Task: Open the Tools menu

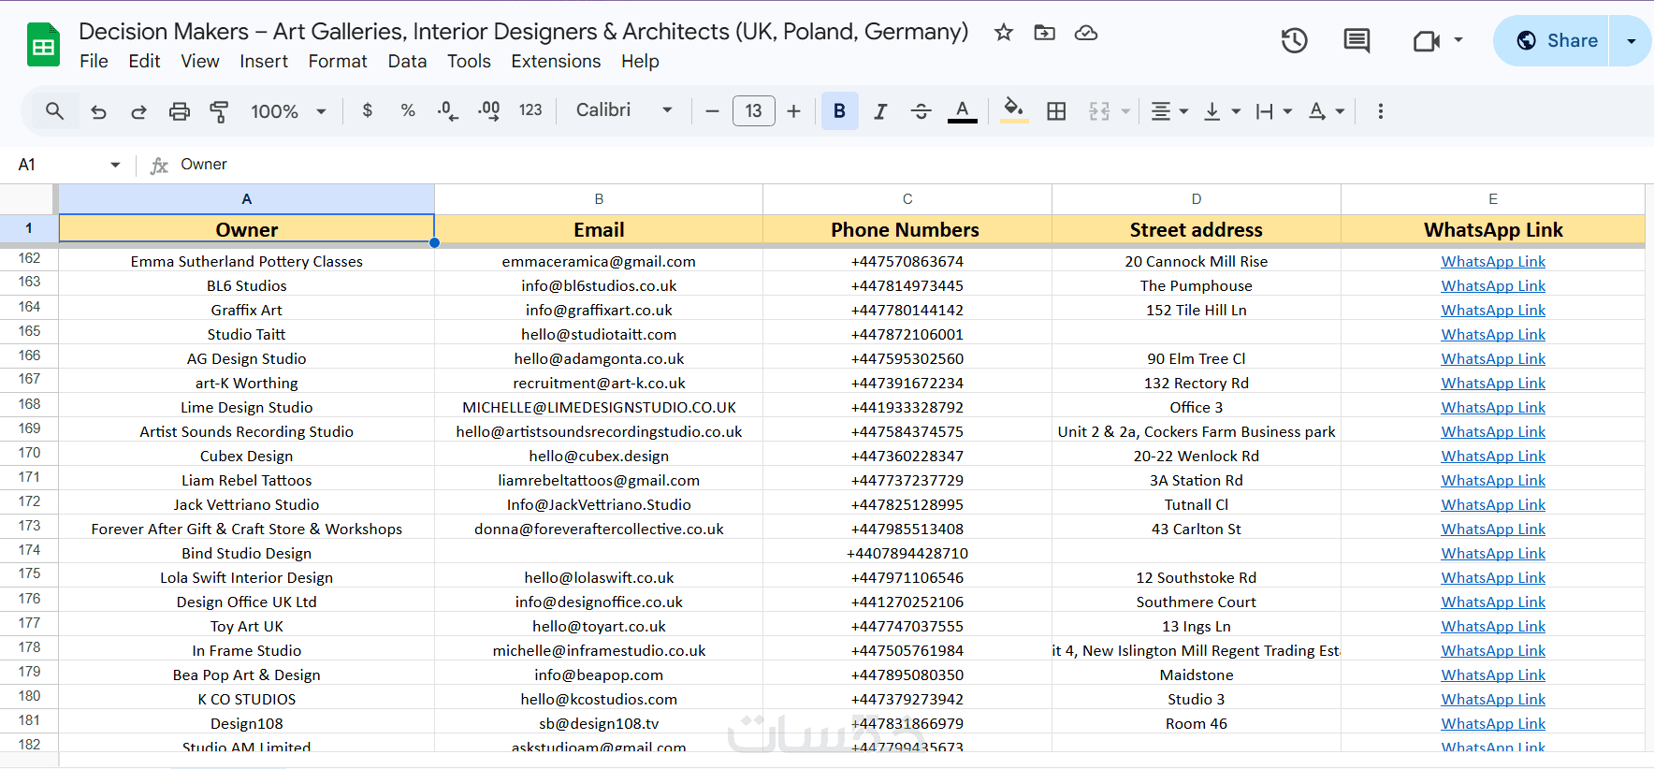Action: (469, 61)
